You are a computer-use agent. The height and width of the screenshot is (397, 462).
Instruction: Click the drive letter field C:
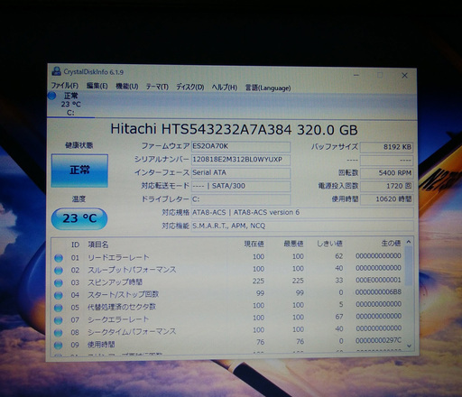coord(241,199)
